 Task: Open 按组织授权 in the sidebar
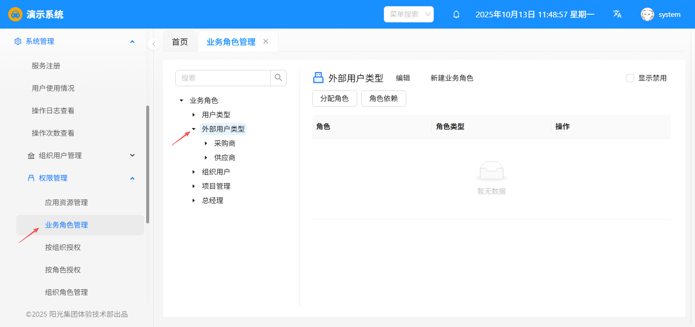point(63,247)
